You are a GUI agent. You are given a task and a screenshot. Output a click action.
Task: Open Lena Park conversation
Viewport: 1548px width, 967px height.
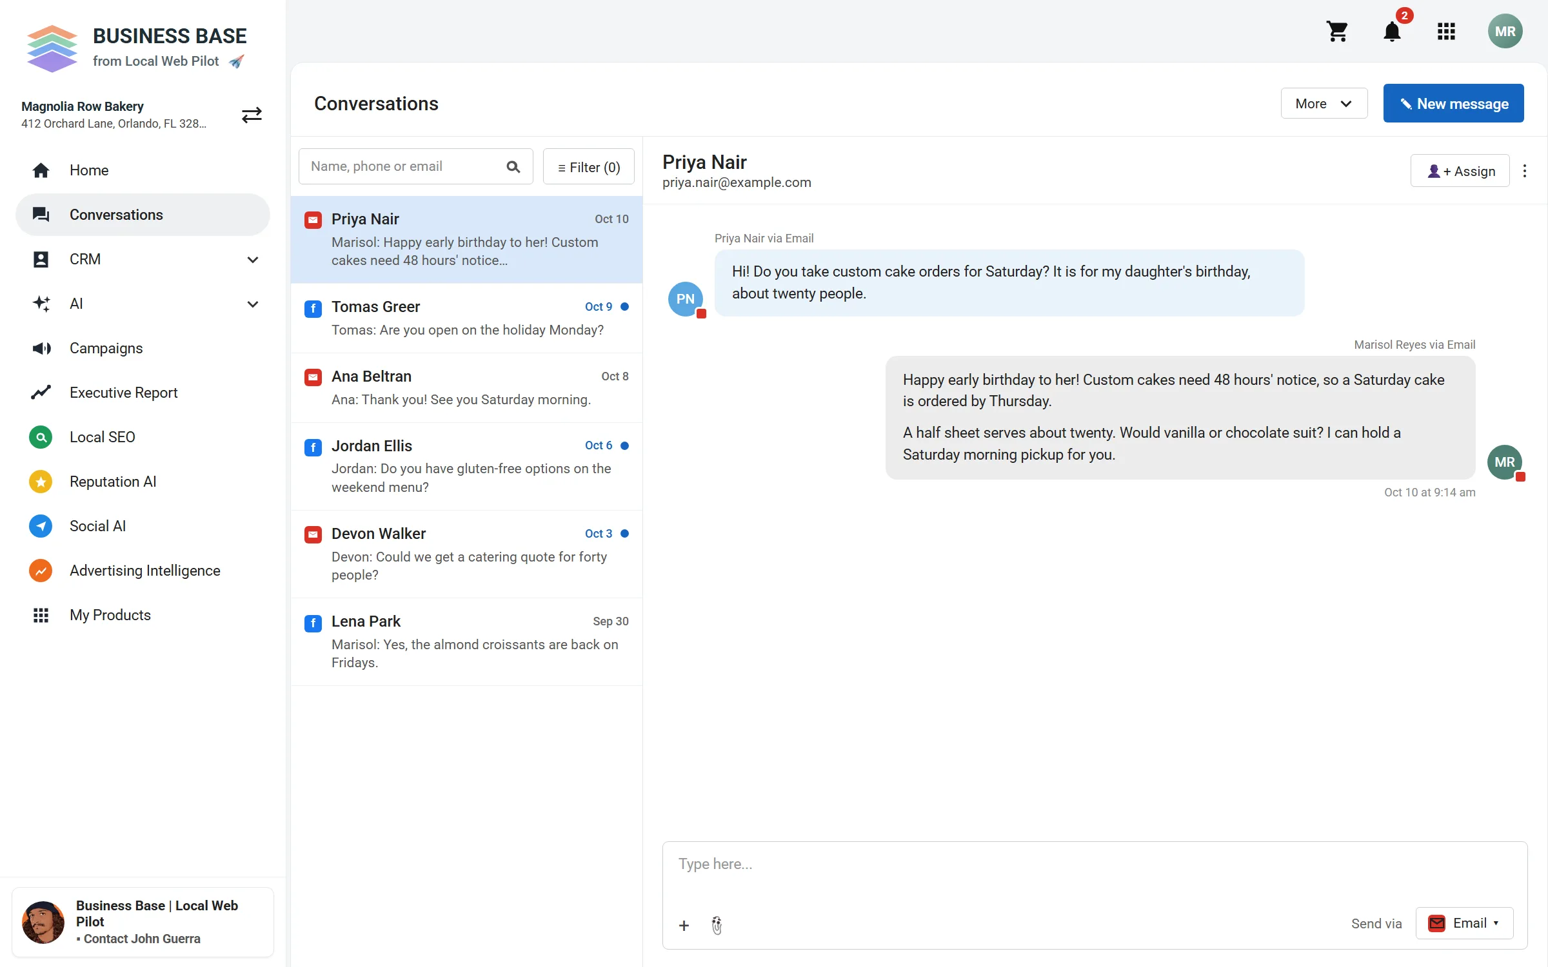click(x=466, y=642)
